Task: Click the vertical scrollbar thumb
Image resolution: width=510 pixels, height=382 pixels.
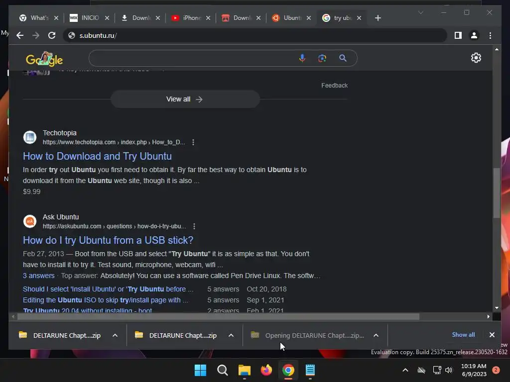Action: click(x=497, y=193)
